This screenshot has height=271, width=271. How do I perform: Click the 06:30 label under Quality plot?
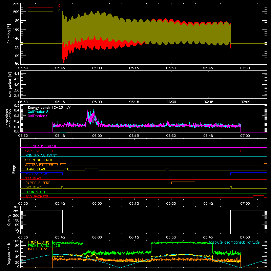[171, 237]
